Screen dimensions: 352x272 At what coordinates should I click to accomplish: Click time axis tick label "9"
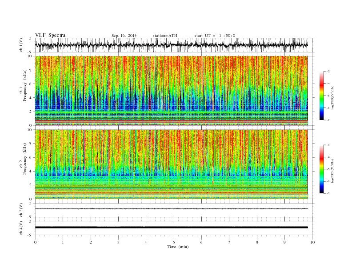click(x=284, y=242)
